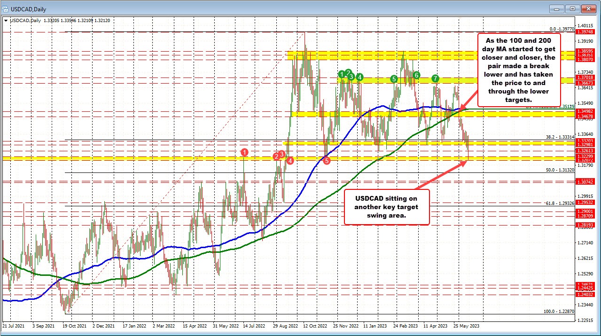Select the red circled marker 1 annotation
The height and width of the screenshot is (336, 601).
[244, 152]
